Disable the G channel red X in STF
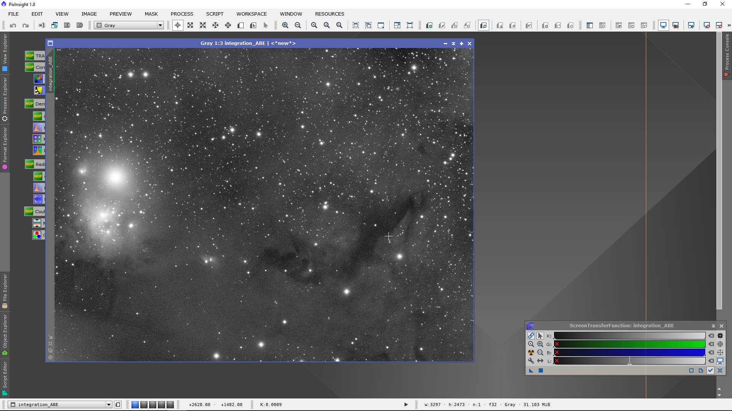 point(557,344)
